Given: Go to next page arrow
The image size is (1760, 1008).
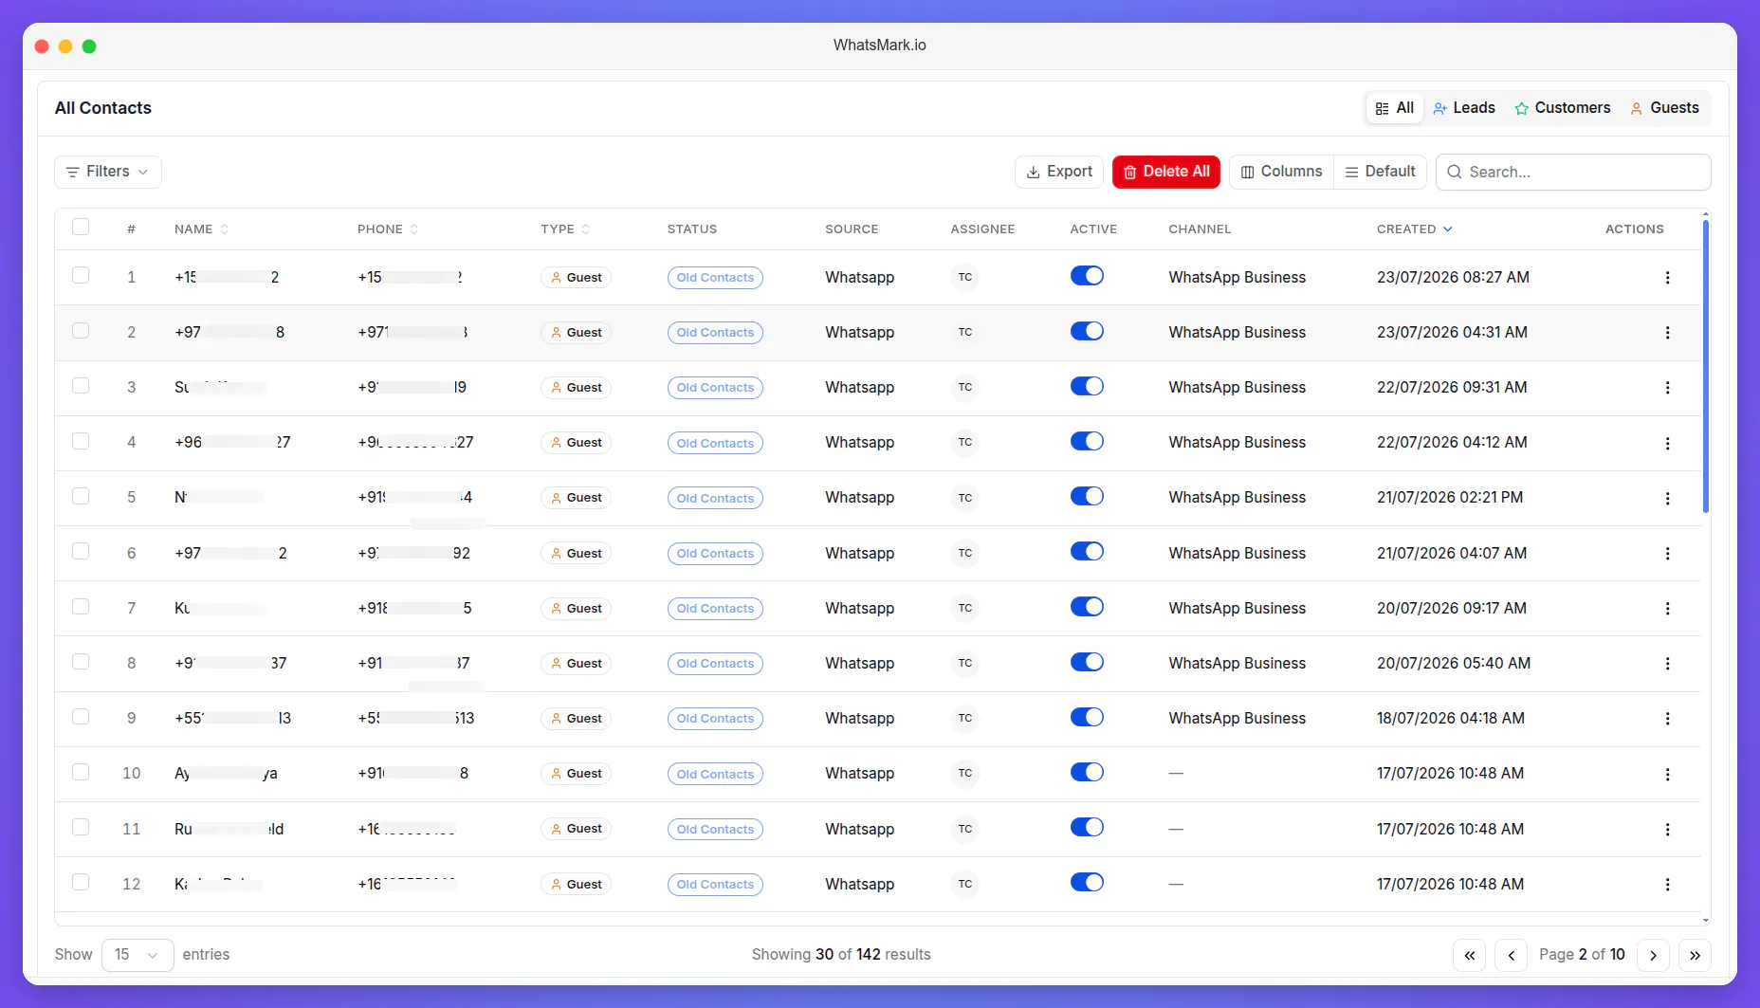Looking at the screenshot, I should (x=1653, y=955).
